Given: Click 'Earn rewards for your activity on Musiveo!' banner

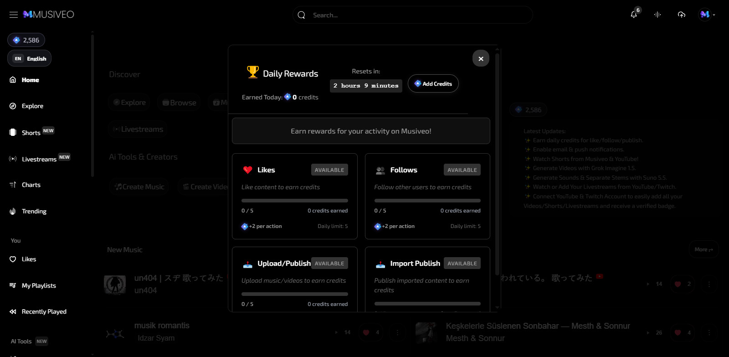Looking at the screenshot, I should click(361, 131).
